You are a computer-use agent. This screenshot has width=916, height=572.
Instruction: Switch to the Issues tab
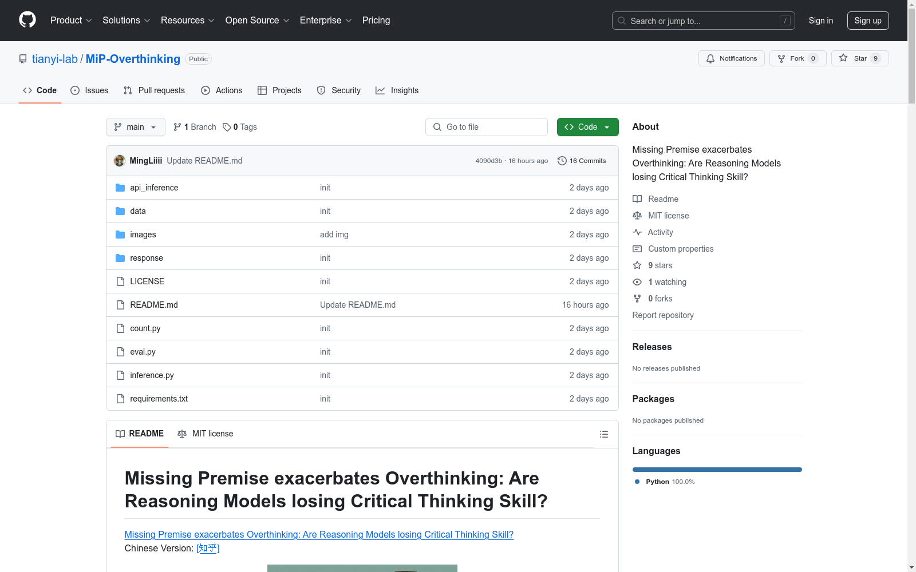(x=89, y=90)
